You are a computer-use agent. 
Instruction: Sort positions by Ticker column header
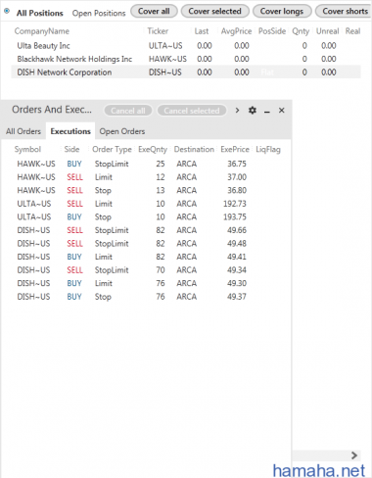158,31
